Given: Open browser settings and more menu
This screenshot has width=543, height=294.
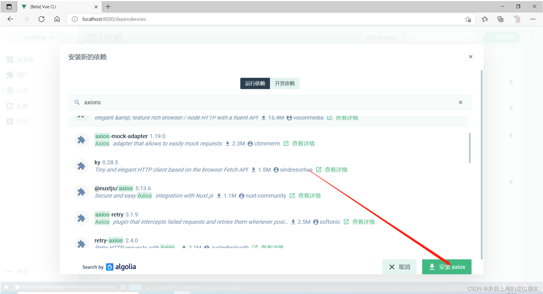Looking at the screenshot, I should 533,19.
